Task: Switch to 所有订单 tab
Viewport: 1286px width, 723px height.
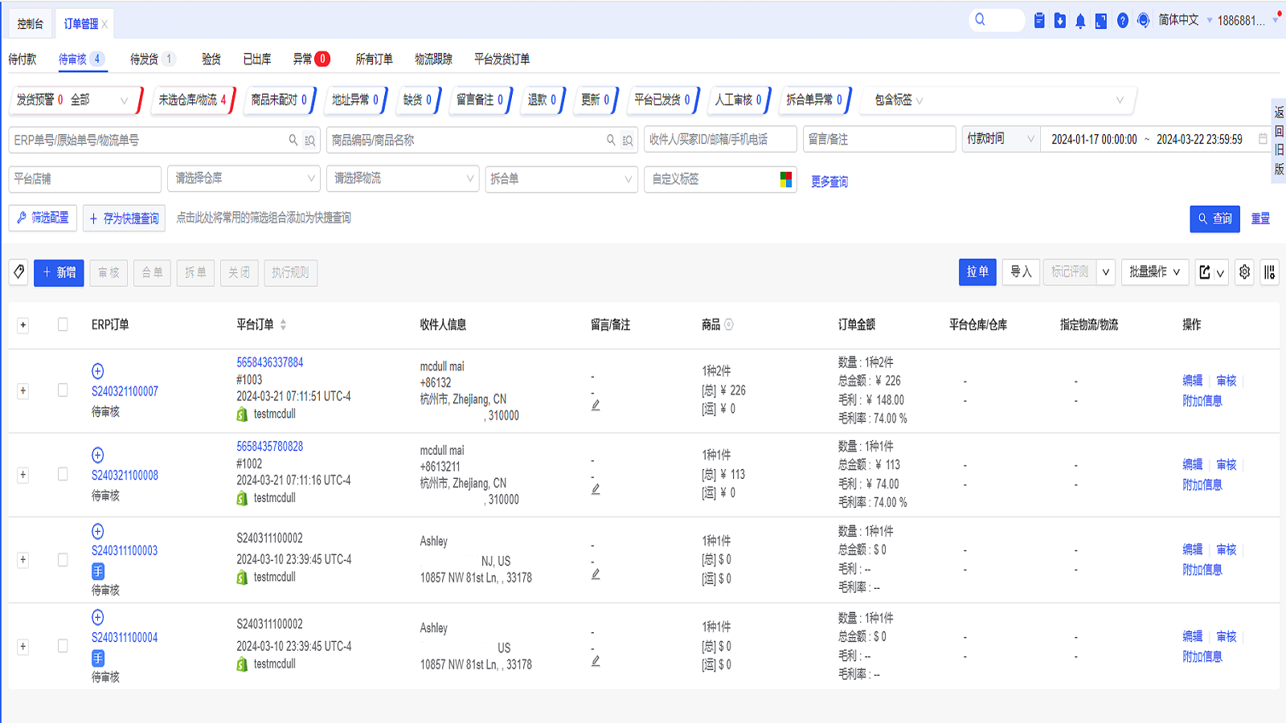Action: coord(375,59)
